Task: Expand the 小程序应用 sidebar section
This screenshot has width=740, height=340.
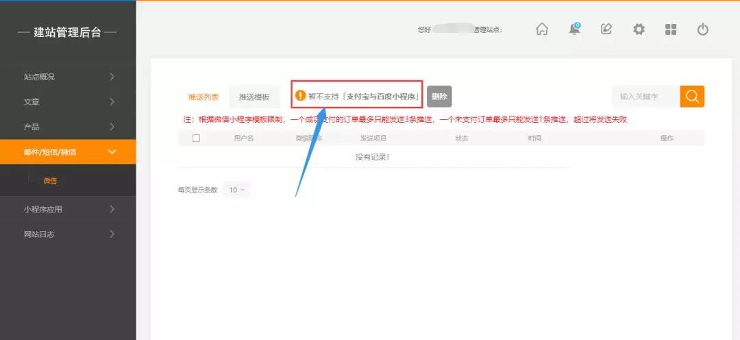Action: point(68,209)
